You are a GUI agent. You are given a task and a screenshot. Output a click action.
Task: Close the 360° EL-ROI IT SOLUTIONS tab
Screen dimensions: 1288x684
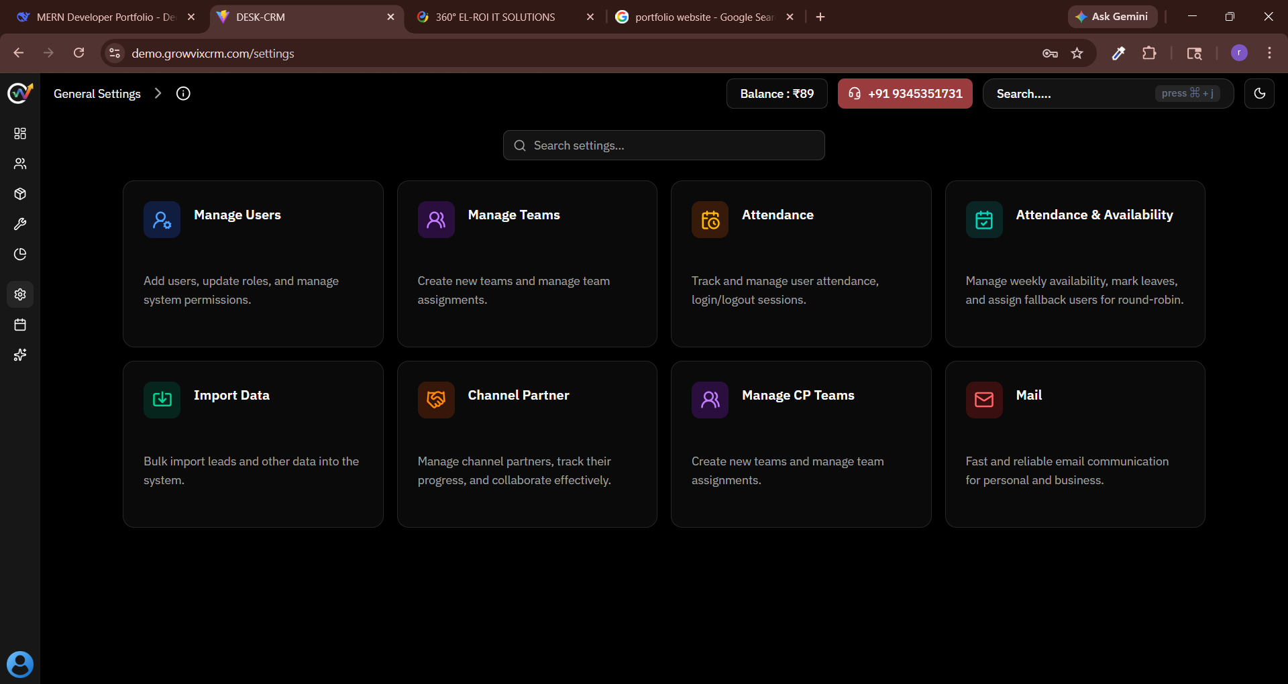[x=590, y=17]
